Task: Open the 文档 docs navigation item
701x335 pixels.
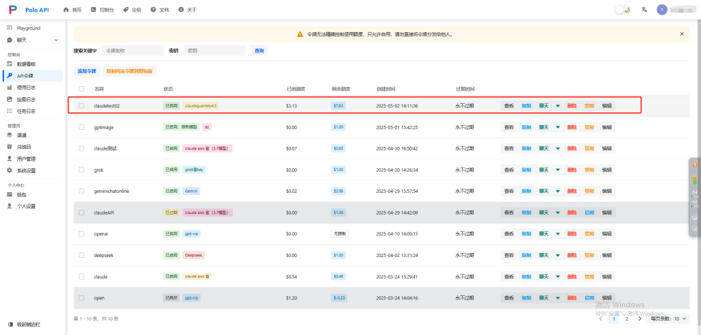Action: point(160,10)
